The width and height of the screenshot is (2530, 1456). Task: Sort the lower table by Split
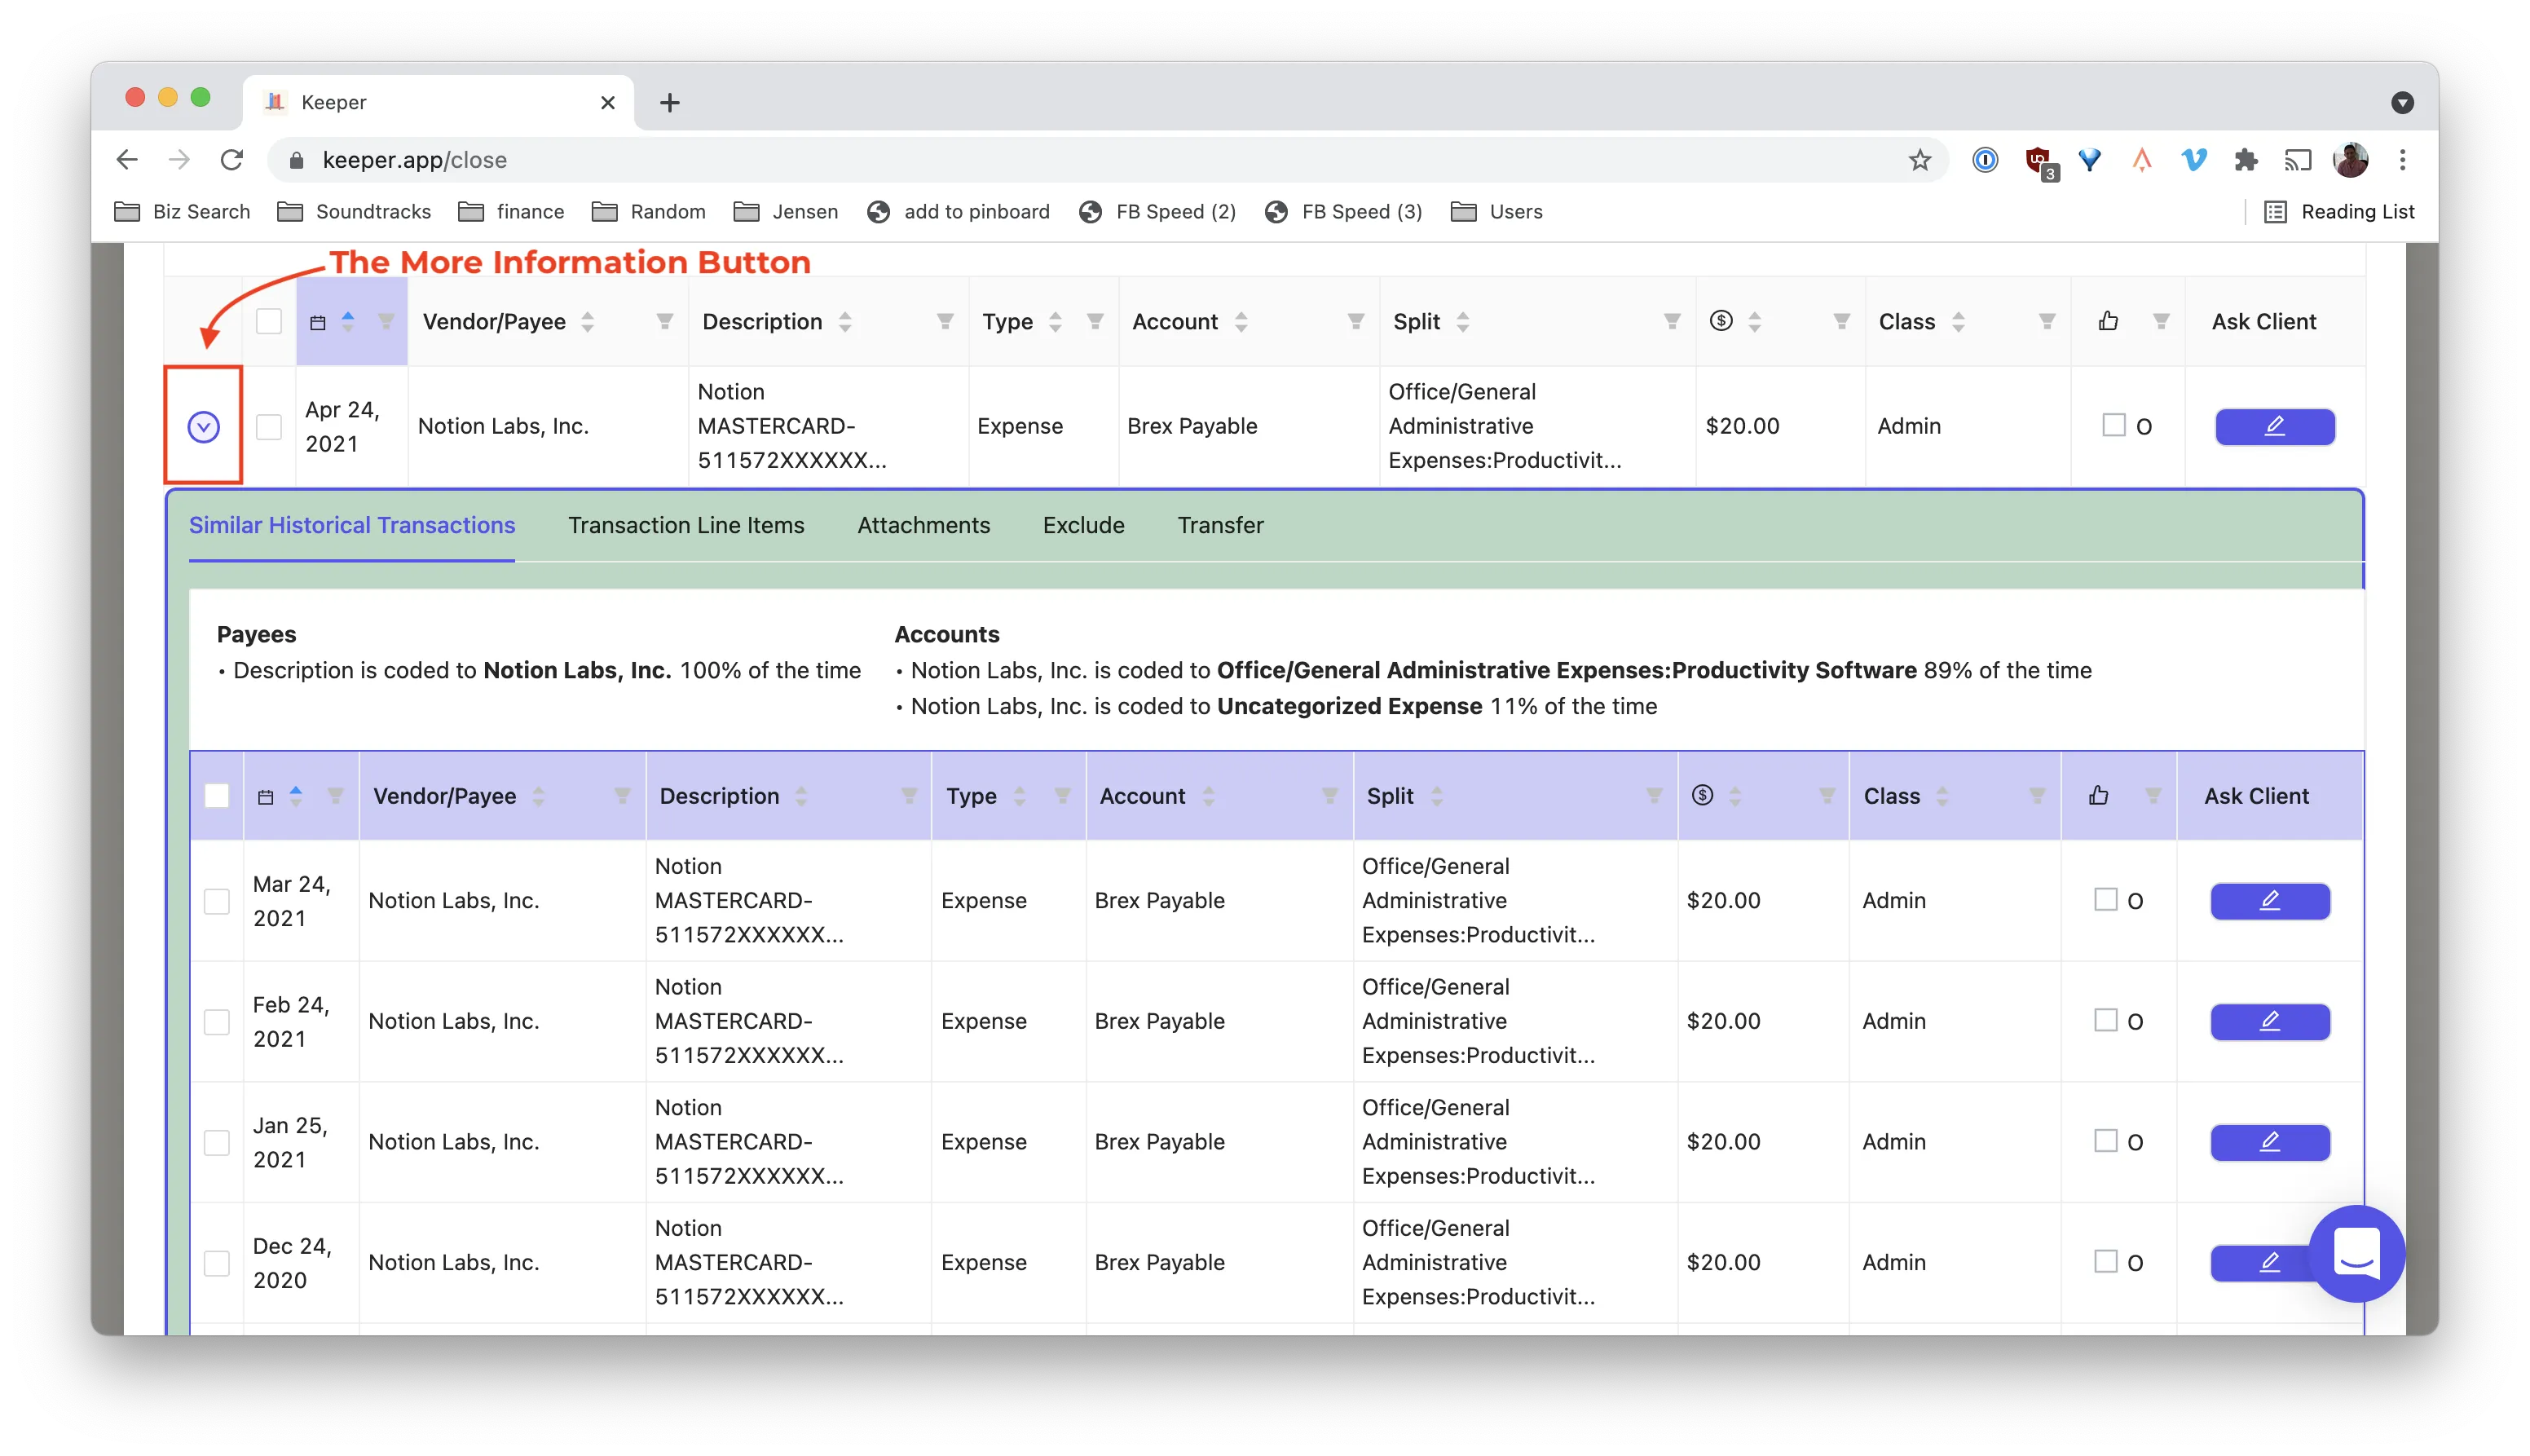1436,796
